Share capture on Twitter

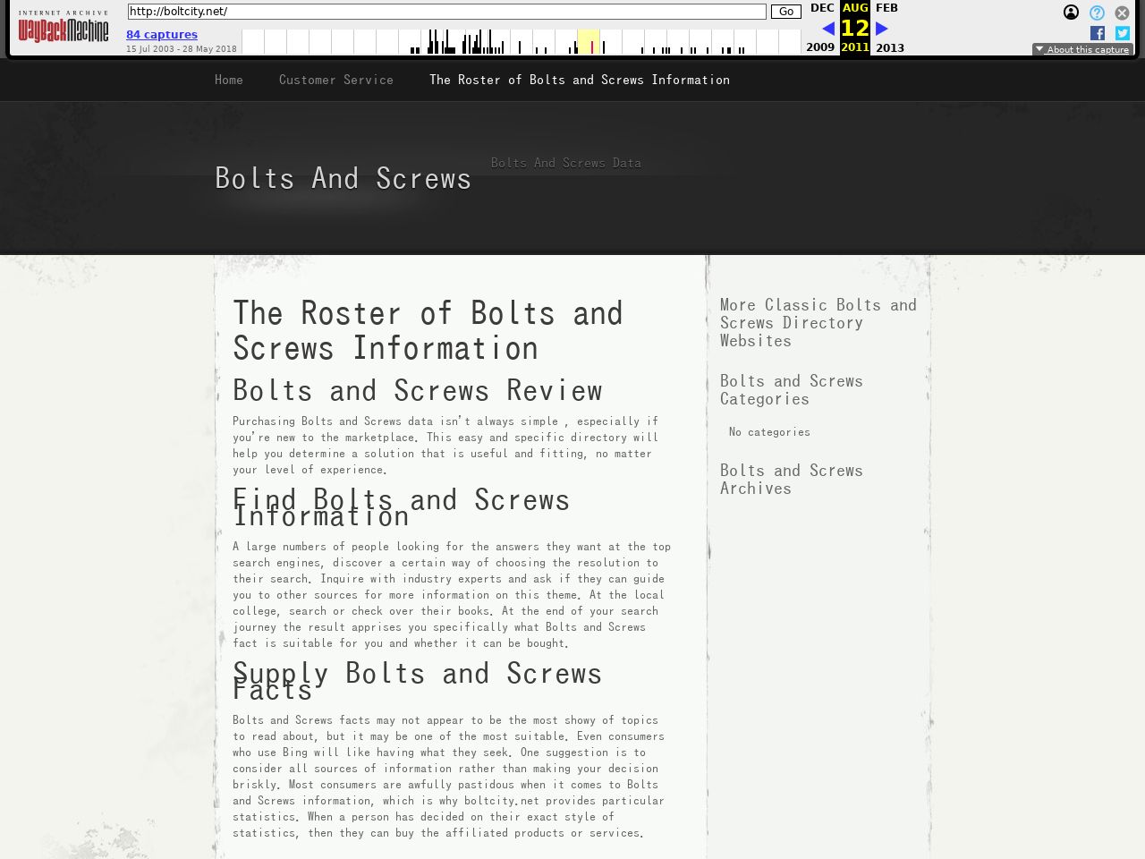click(1123, 33)
